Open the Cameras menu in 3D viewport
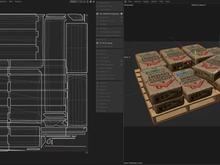Viewport: 220px width, 165px height. [x=137, y=1]
